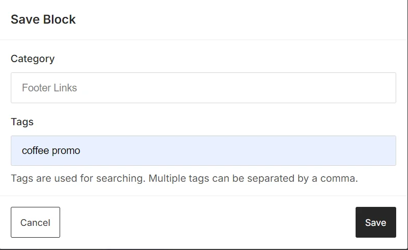Click the Save button
Image resolution: width=408 pixels, height=250 pixels.
376,222
